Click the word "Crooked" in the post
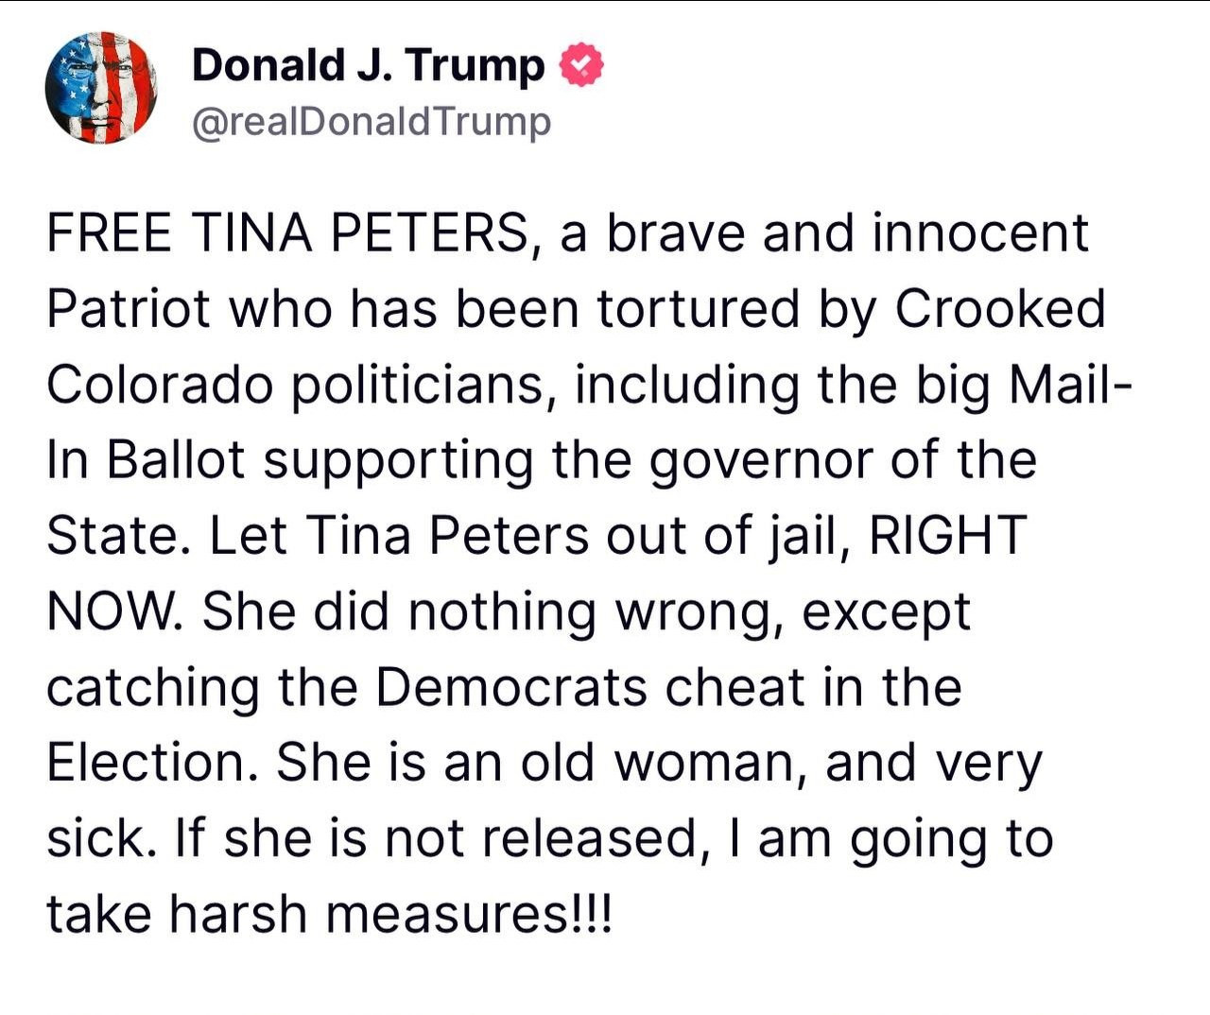The width and height of the screenshot is (1210, 1015). (x=999, y=309)
